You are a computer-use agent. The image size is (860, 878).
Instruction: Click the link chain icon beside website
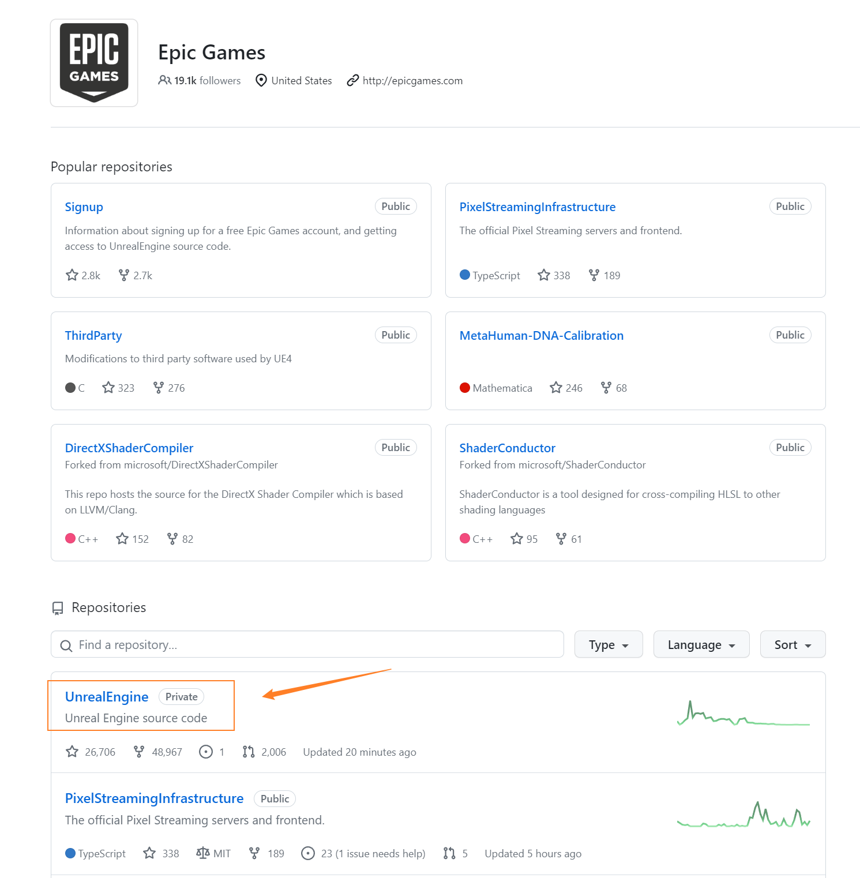(x=353, y=80)
